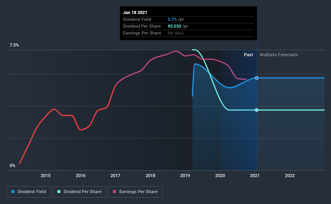Image resolution: width=331 pixels, height=204 pixels.
Task: Click the 7.5% y-axis label
Action: [x=14, y=45]
